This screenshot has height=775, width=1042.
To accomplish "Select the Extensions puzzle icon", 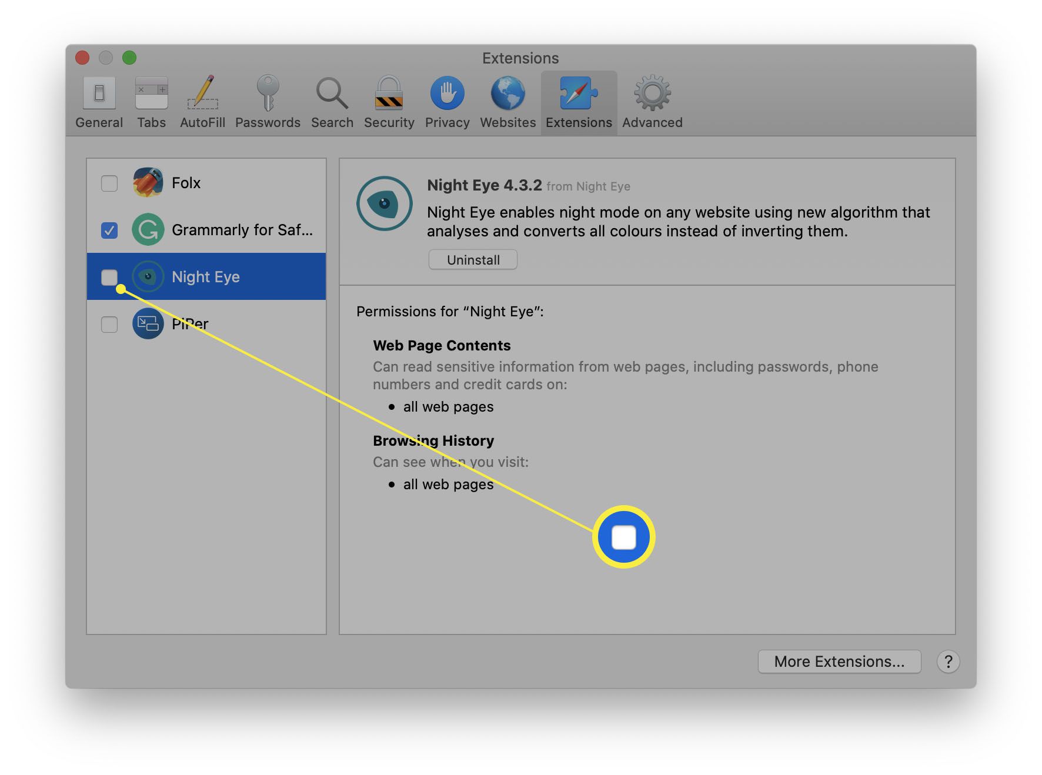I will pyautogui.click(x=579, y=93).
